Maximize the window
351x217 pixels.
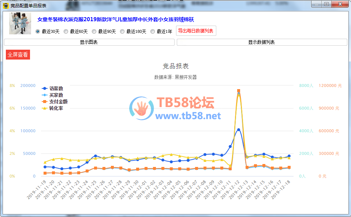click(x=326, y=4)
